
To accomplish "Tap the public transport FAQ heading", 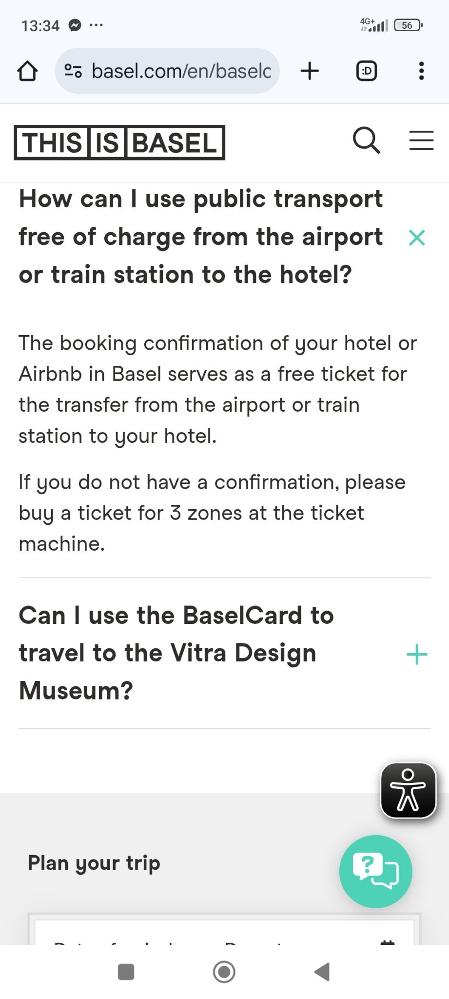I will pyautogui.click(x=200, y=237).
